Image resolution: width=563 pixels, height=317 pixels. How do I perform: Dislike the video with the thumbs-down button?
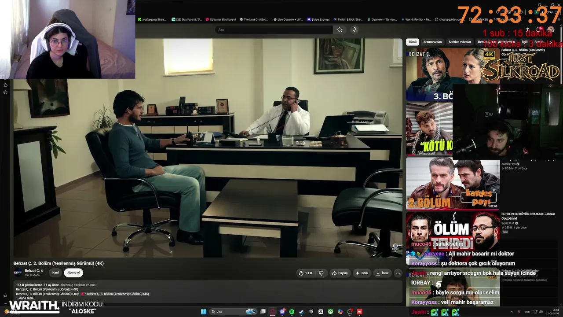click(x=321, y=273)
